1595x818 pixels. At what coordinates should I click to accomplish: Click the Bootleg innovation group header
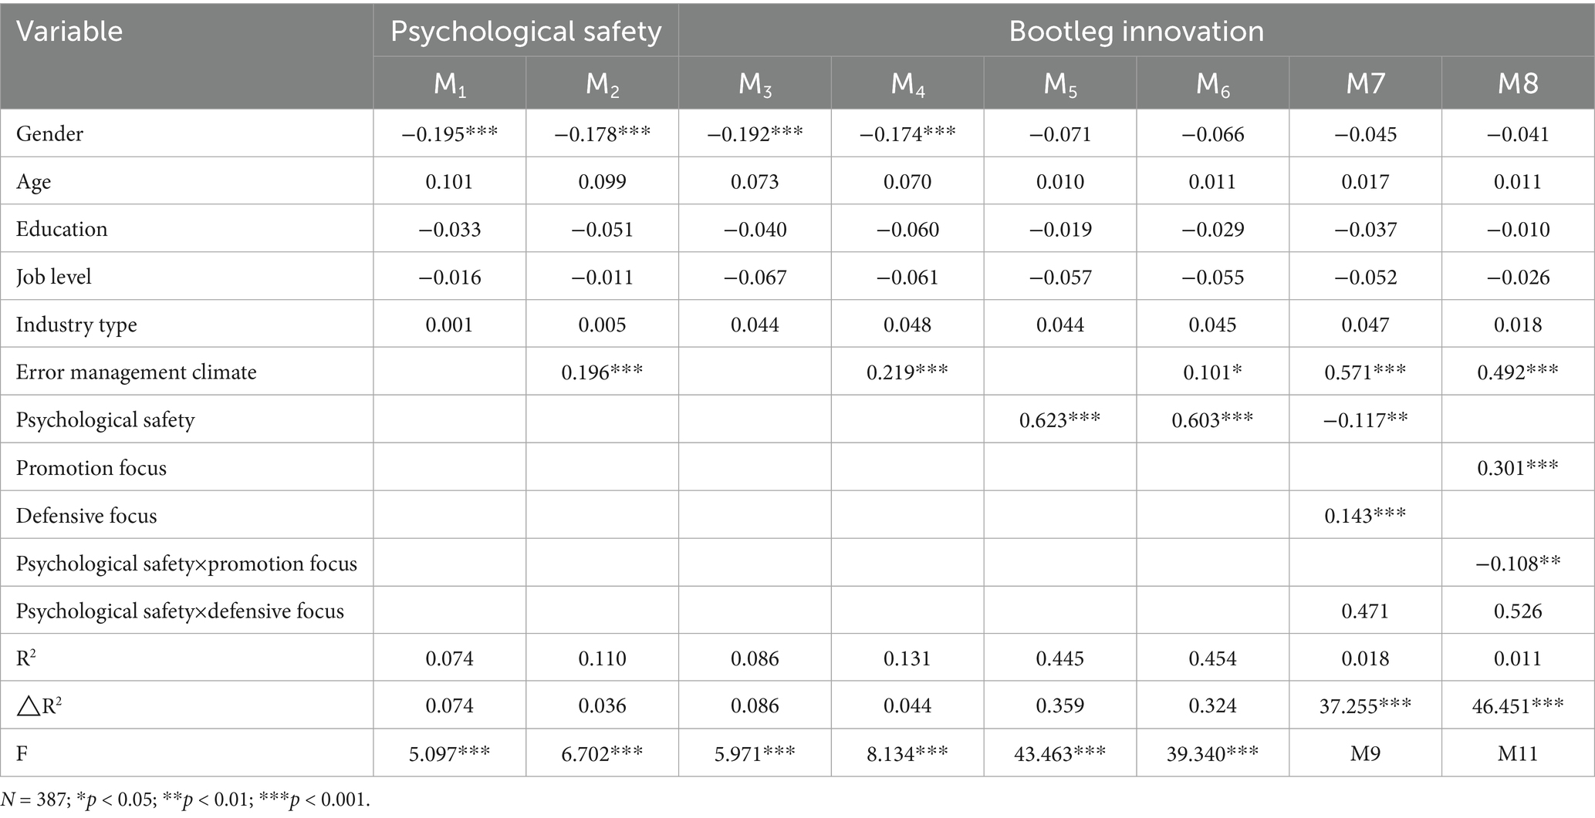1136,32
